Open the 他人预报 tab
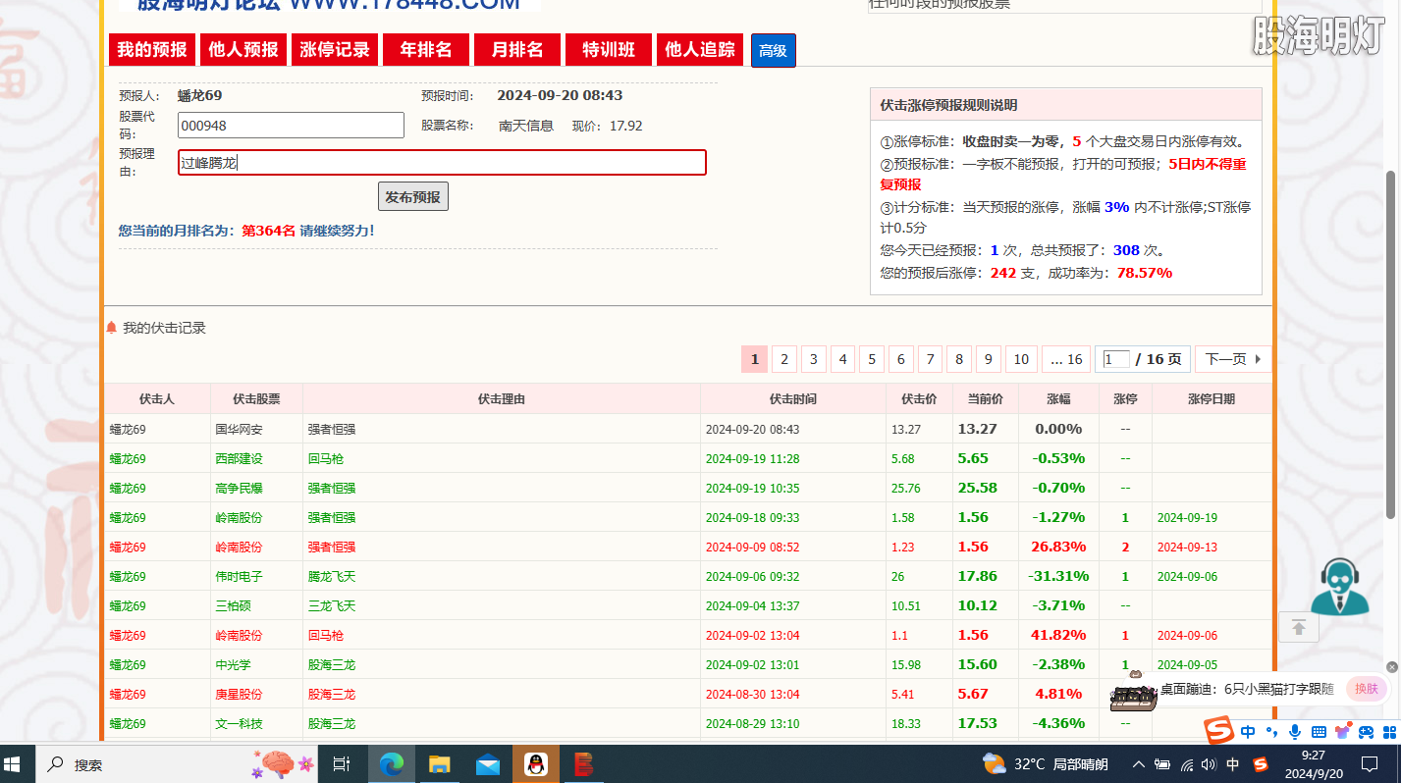Image resolution: width=1401 pixels, height=783 pixels. (x=243, y=50)
